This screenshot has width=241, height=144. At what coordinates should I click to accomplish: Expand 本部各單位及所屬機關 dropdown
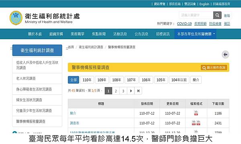[x=196, y=34]
